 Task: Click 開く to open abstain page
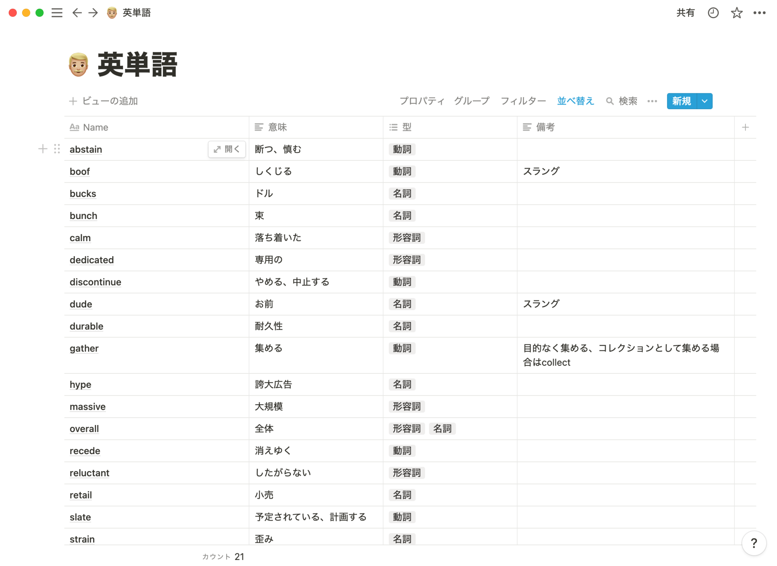coord(227,149)
